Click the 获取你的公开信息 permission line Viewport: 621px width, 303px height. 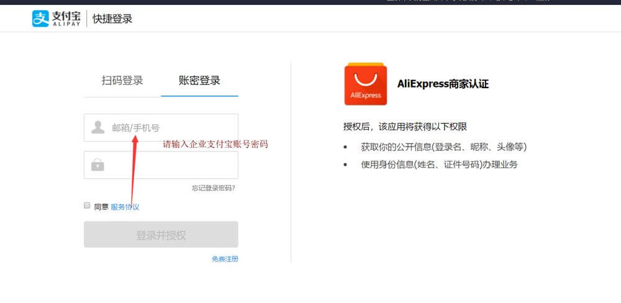pyautogui.click(x=443, y=147)
